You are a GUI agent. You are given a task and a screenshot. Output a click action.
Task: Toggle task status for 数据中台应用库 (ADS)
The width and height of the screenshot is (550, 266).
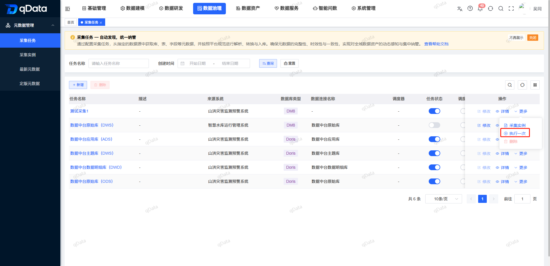[434, 139]
